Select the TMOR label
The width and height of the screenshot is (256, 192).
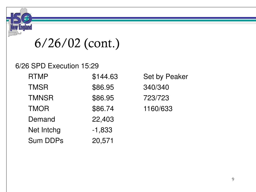coord(39,108)
